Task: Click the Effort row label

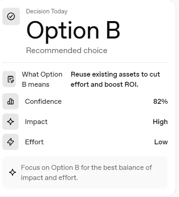Action: 34,142
